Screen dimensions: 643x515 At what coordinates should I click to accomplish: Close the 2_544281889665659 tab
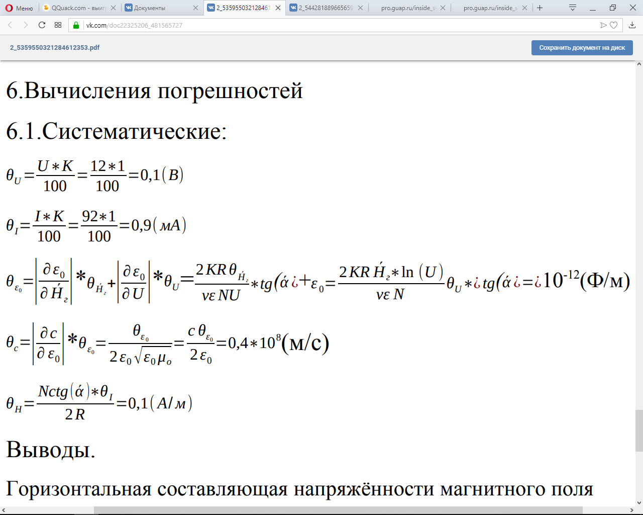coord(360,8)
